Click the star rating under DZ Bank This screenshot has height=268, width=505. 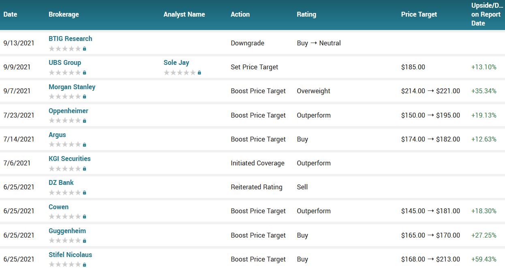[x=65, y=193]
